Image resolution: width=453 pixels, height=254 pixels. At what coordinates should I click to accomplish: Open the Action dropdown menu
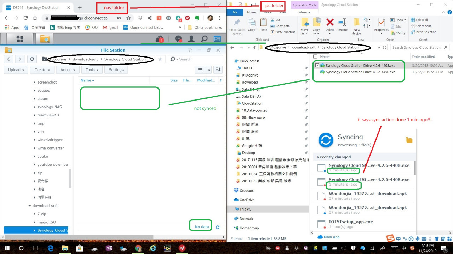coord(68,70)
